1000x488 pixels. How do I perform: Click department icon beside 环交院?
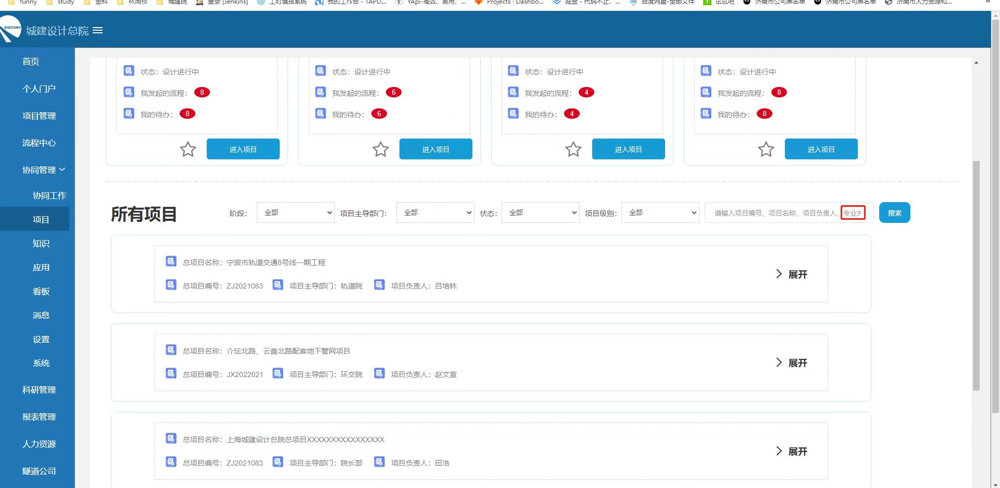pyautogui.click(x=278, y=373)
